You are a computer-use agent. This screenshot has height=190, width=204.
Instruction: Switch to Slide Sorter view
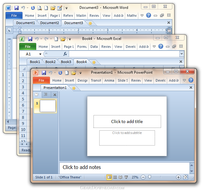coord(115,177)
